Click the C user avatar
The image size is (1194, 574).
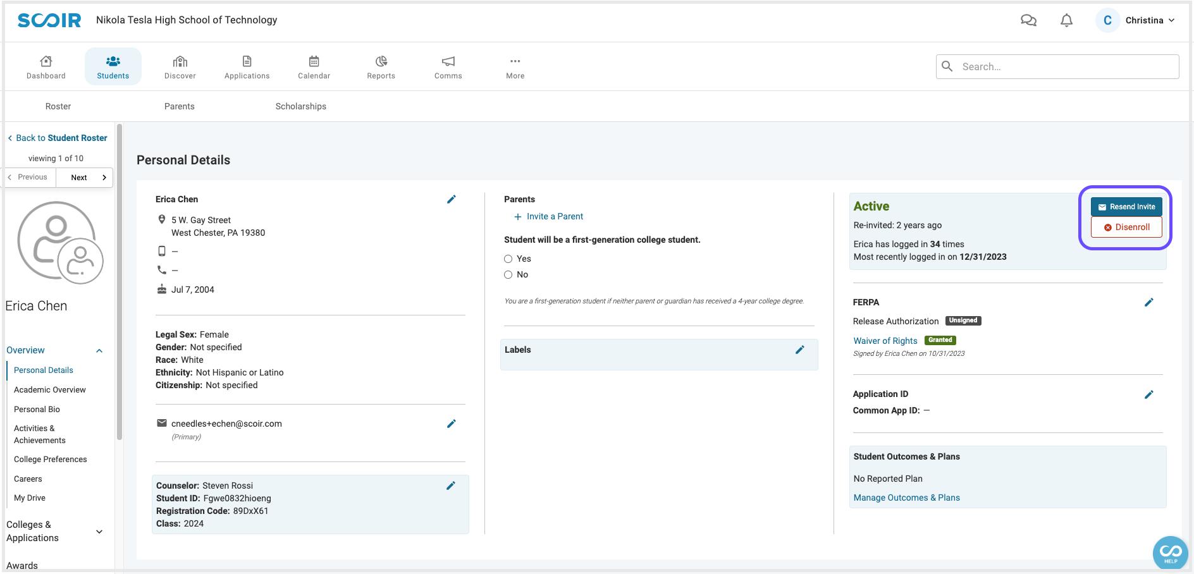click(1107, 20)
